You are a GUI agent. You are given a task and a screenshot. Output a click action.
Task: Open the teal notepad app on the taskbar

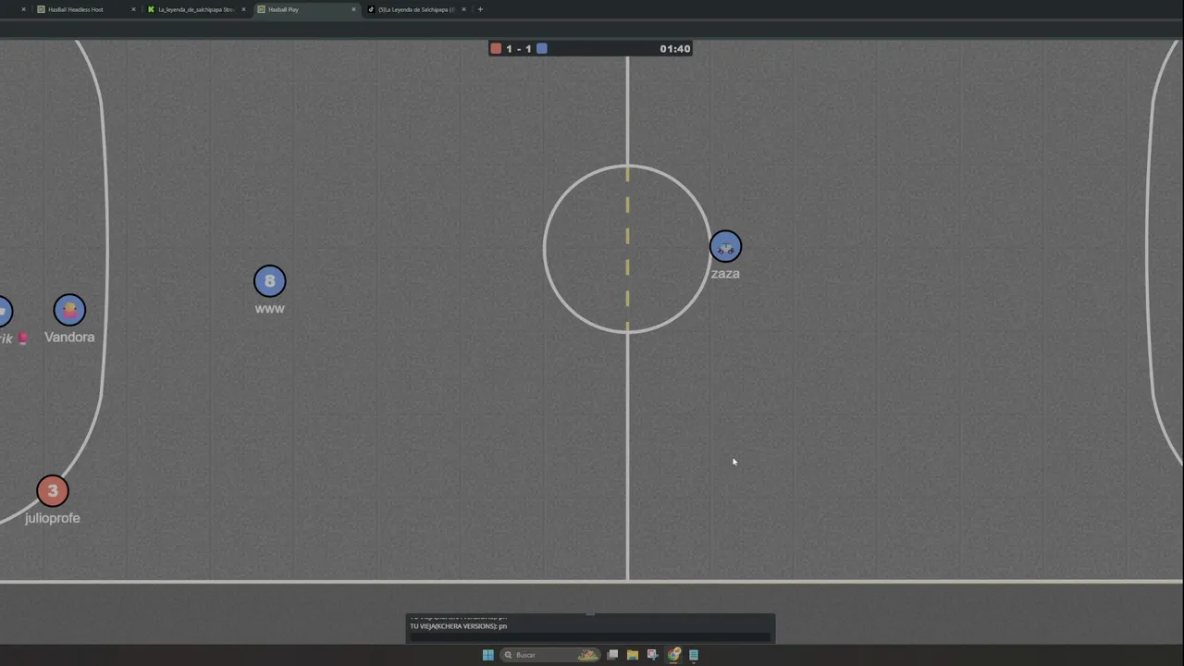(694, 655)
